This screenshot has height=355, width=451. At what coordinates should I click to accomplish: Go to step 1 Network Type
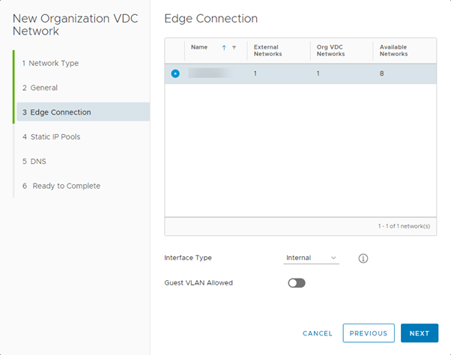tap(50, 64)
